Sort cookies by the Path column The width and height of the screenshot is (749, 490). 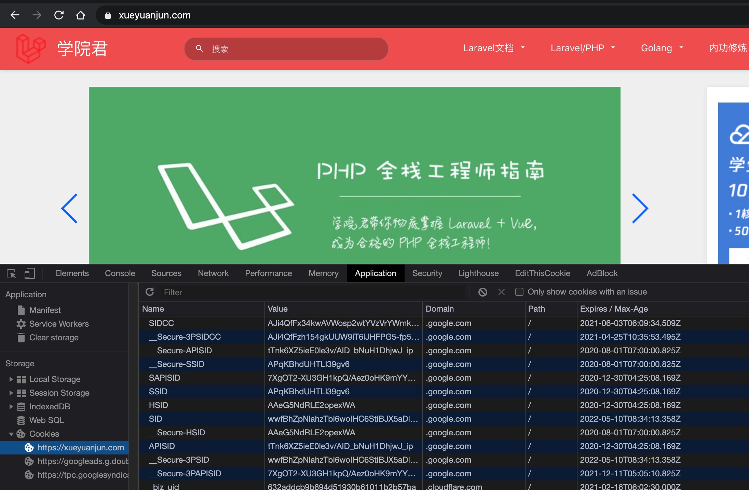pos(551,309)
